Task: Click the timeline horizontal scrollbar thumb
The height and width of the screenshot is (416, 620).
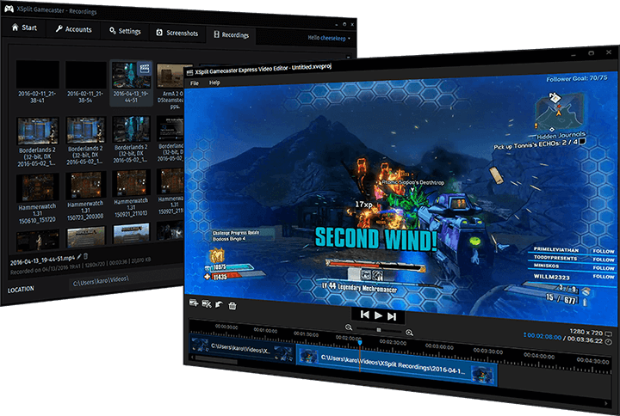Action: click(x=216, y=360)
